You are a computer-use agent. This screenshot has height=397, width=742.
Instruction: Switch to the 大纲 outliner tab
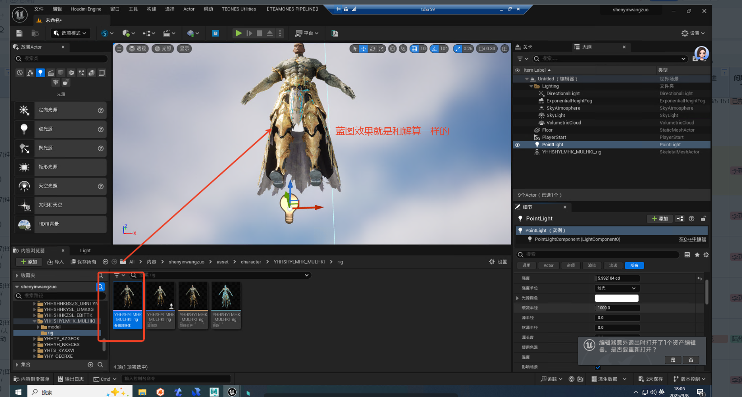pyautogui.click(x=587, y=47)
